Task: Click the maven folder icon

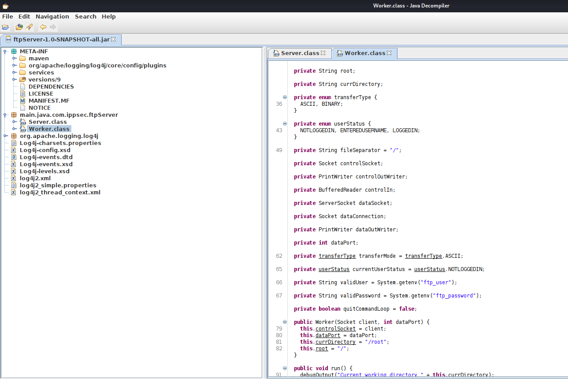Action: coord(22,58)
